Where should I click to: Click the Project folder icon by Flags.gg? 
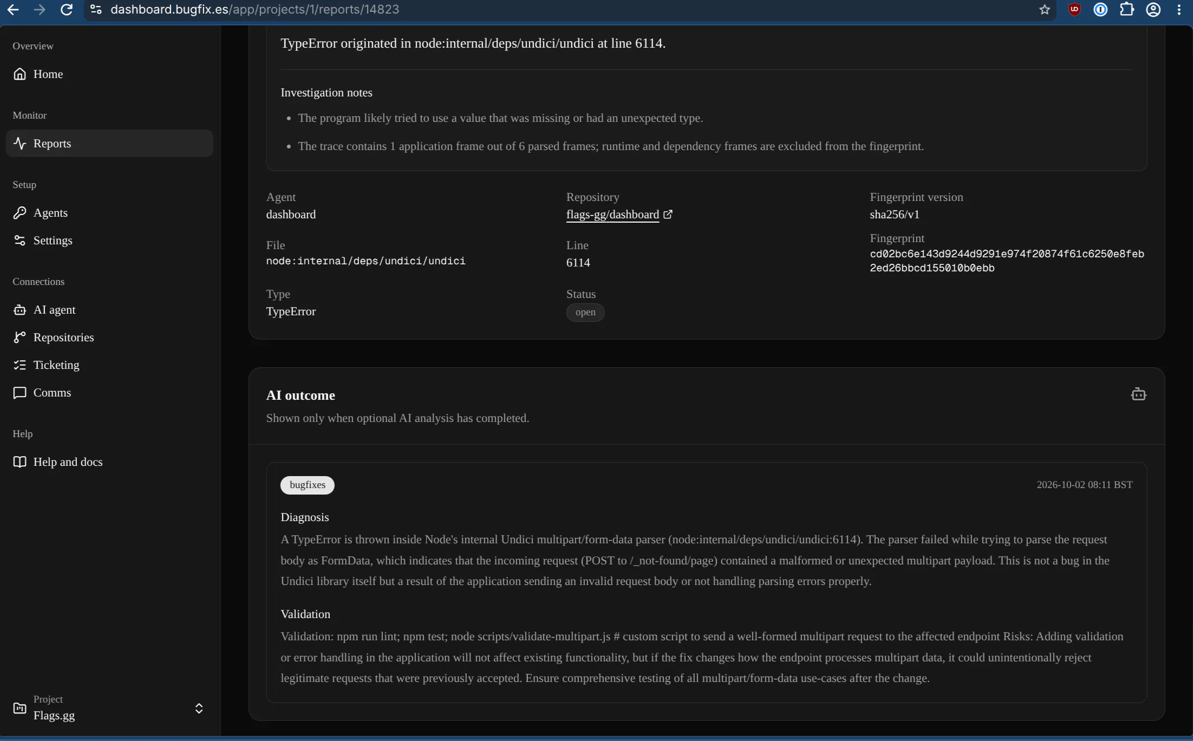click(19, 708)
